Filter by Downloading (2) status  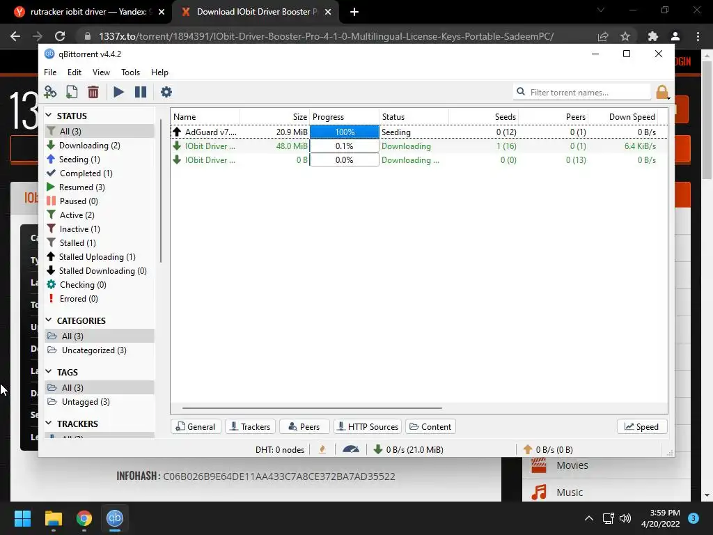(x=100, y=146)
